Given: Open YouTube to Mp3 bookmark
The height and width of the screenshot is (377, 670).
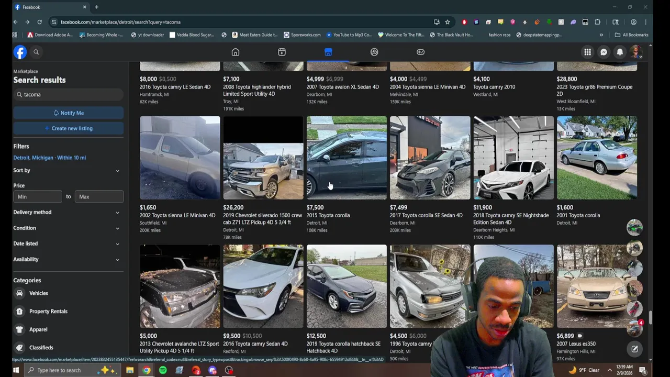Looking at the screenshot, I should (x=349, y=35).
